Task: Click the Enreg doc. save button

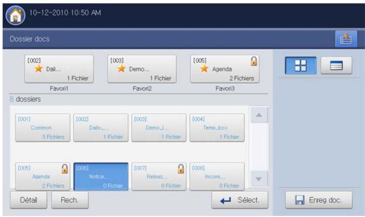Action: [319, 200]
